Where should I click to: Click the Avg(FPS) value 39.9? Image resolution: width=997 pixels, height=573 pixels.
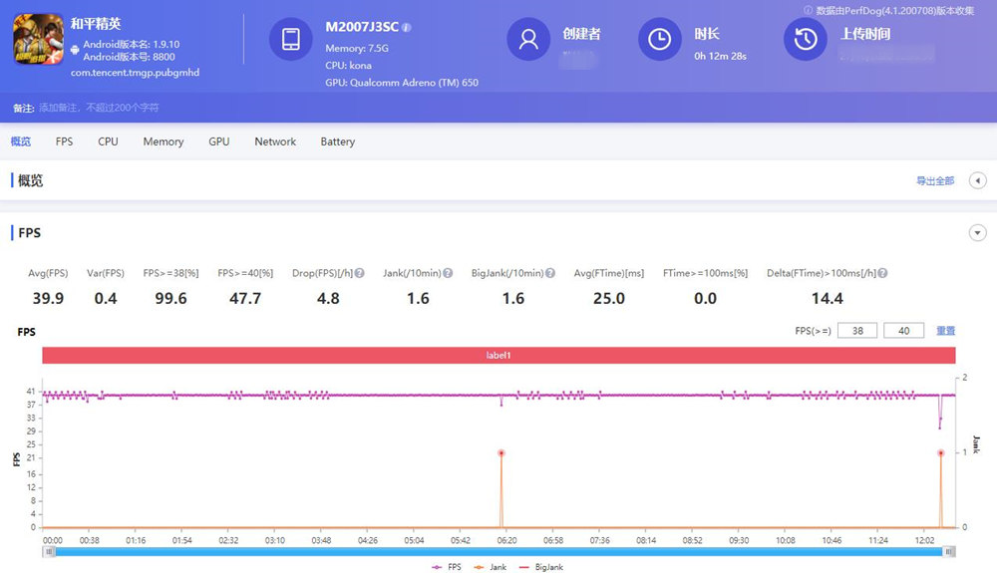(48, 298)
